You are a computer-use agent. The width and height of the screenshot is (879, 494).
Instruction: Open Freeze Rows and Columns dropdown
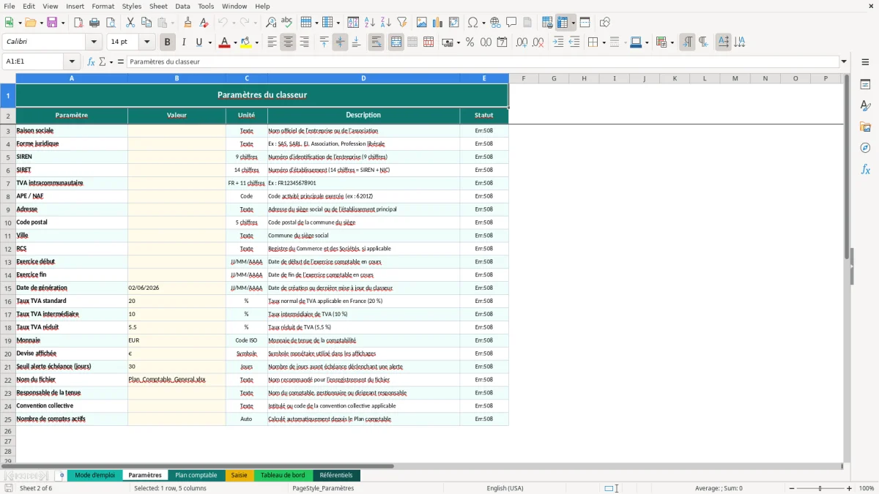[x=573, y=23]
